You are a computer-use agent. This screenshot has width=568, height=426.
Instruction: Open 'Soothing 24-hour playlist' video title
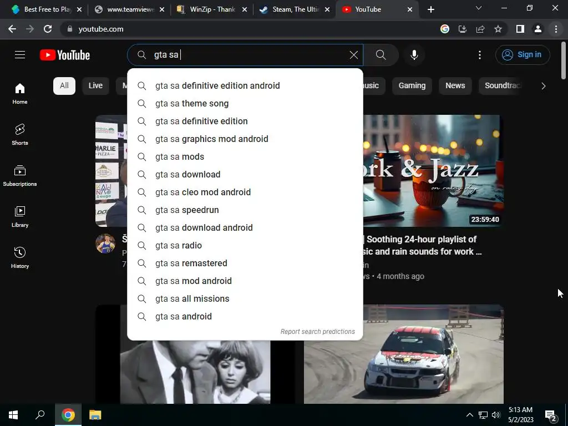tap(422, 245)
